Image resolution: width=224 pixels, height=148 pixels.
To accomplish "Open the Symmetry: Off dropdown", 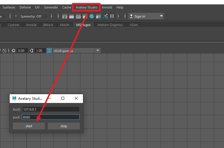I will [x=34, y=16].
